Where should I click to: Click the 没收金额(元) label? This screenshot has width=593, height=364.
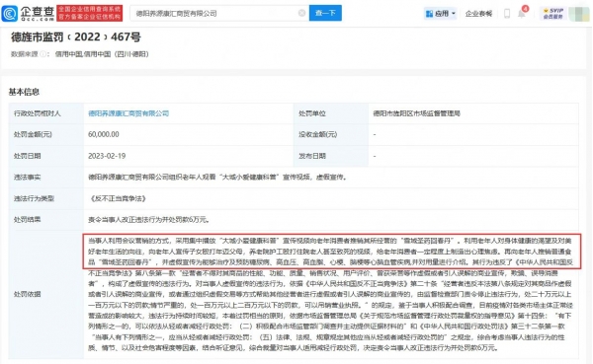tap(317, 134)
